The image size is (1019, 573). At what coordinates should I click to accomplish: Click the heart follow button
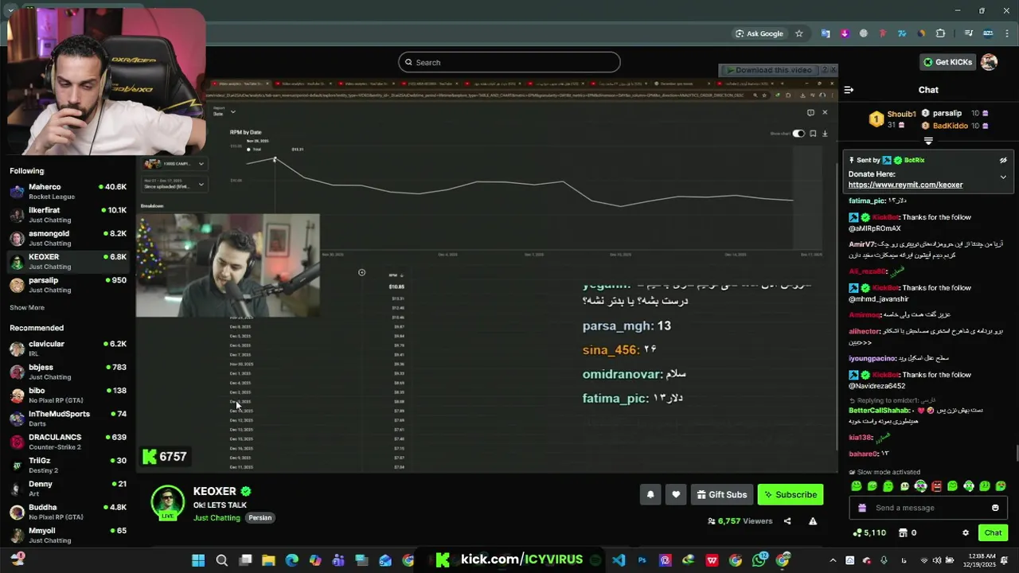pyautogui.click(x=676, y=494)
